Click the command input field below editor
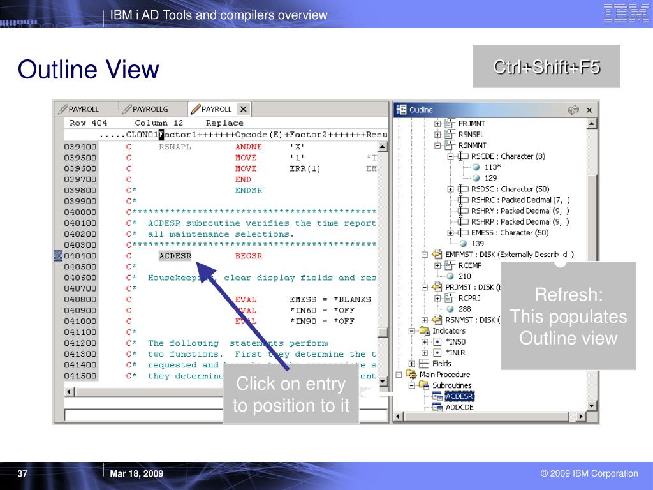The image size is (653, 490). click(226, 415)
